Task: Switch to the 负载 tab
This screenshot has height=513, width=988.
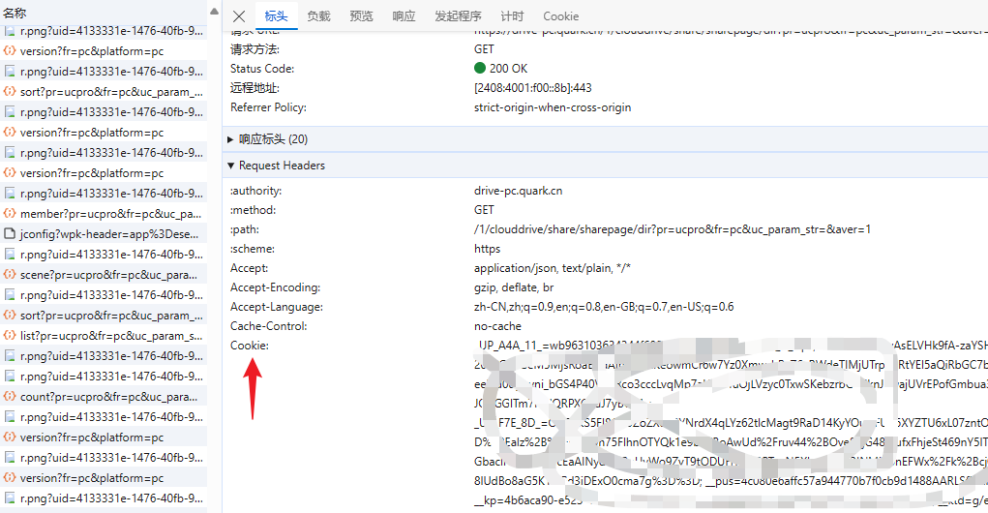Action: [318, 16]
